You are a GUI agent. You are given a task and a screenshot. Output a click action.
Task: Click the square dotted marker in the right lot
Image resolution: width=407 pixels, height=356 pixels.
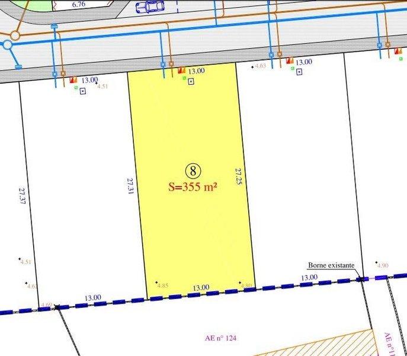tap(299, 72)
